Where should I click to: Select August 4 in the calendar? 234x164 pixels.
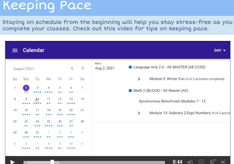49,88
